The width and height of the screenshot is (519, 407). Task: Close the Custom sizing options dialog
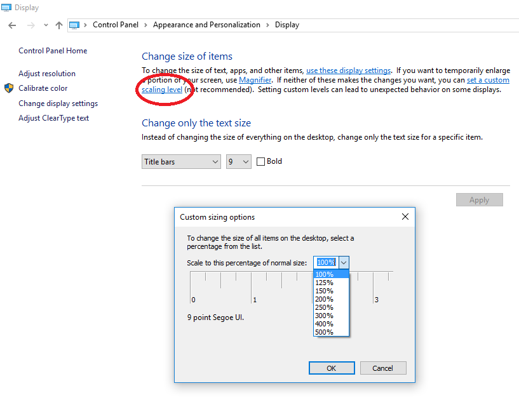tap(405, 217)
